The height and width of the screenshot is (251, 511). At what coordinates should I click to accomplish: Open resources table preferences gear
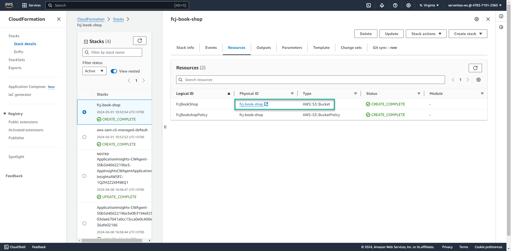tap(479, 80)
